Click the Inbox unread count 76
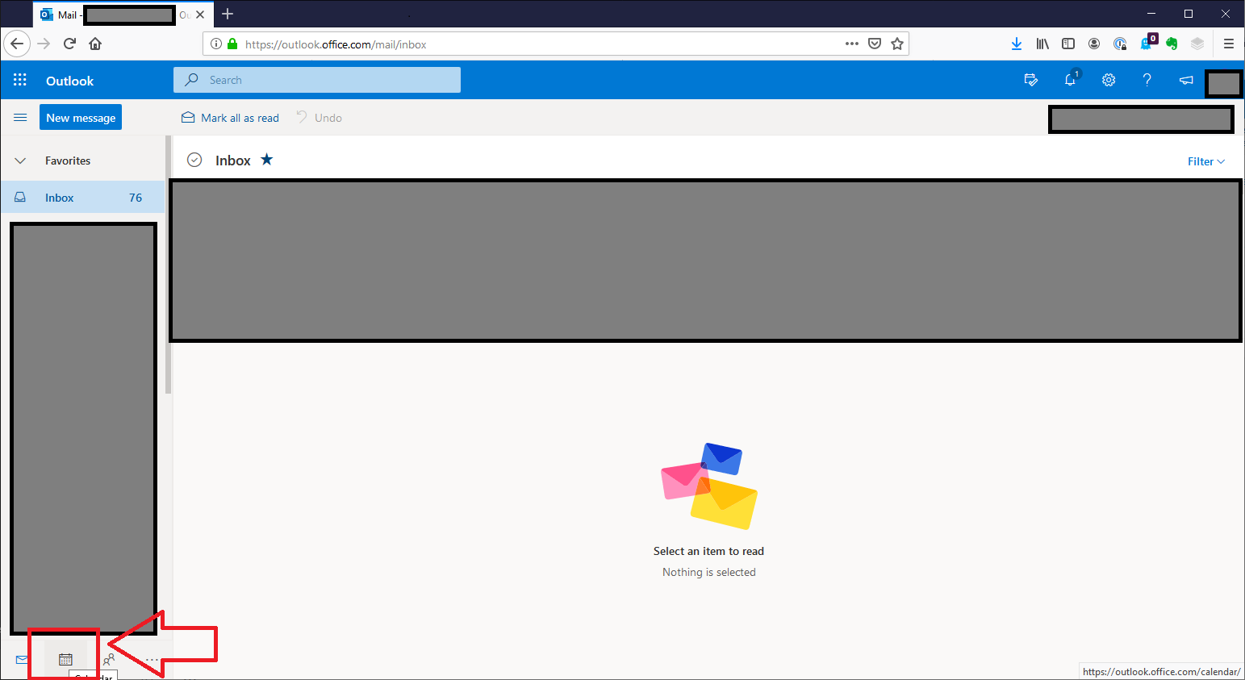 pos(136,198)
